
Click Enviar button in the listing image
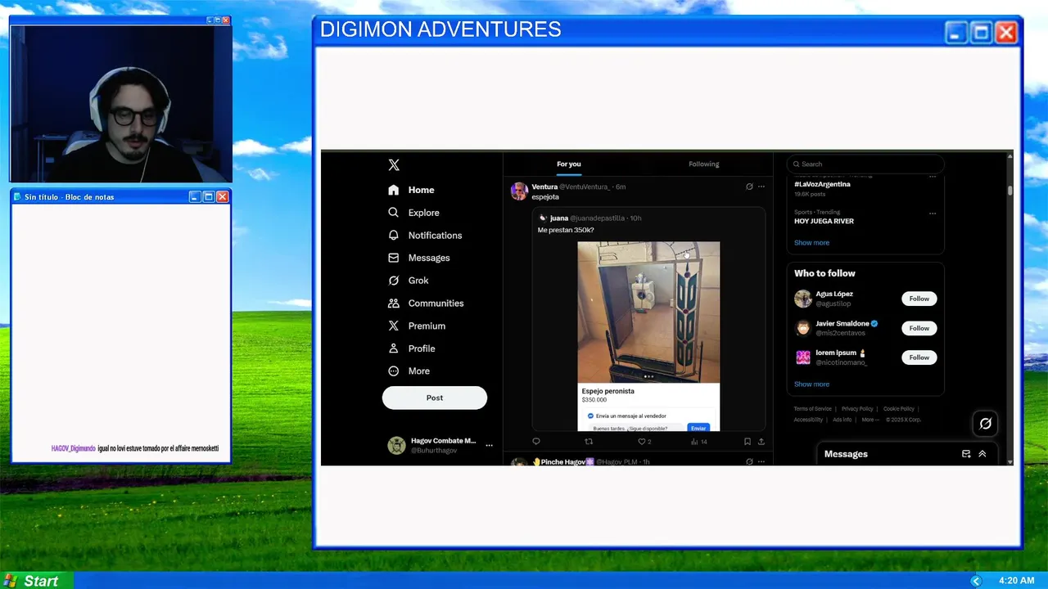[698, 428]
